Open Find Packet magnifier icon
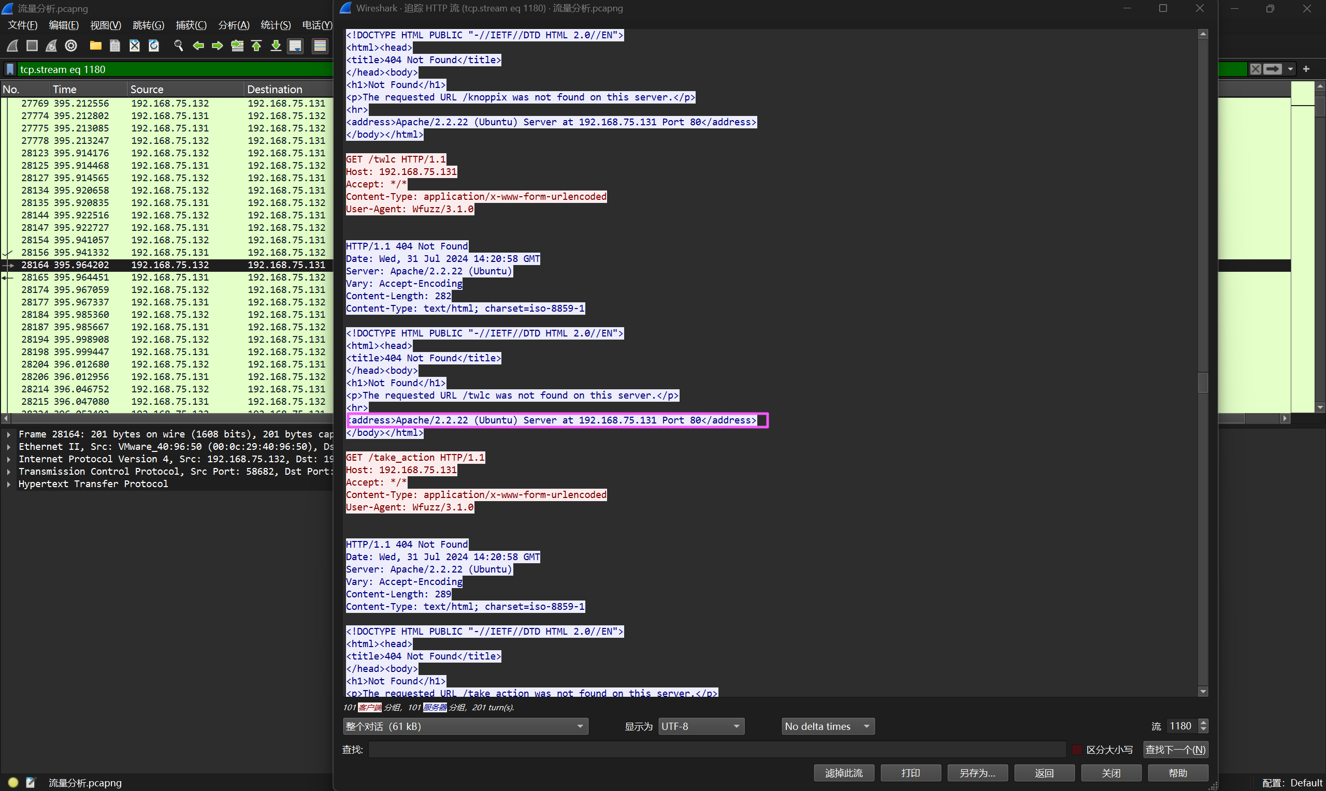Viewport: 1326px width, 791px height. tap(179, 46)
